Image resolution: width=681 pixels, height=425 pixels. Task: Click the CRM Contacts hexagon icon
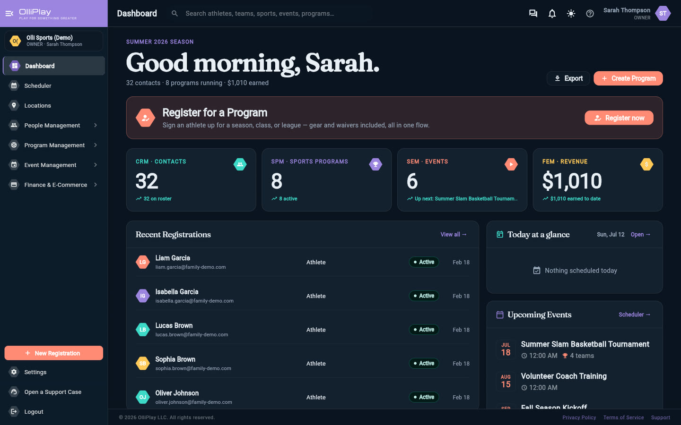(x=240, y=164)
